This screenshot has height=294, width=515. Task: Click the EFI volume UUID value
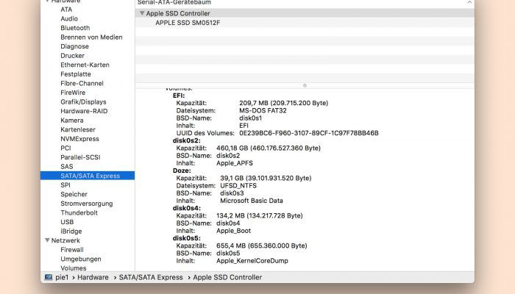coord(309,133)
